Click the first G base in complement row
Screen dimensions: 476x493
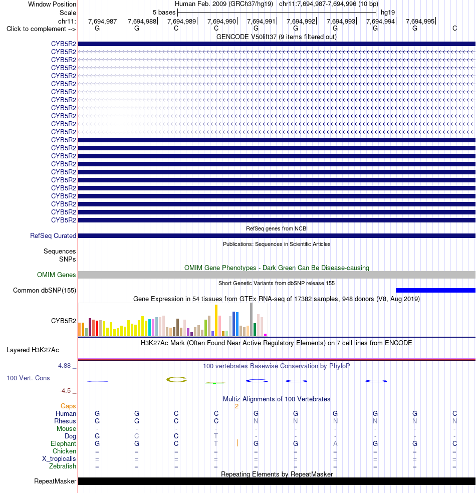coord(97,28)
